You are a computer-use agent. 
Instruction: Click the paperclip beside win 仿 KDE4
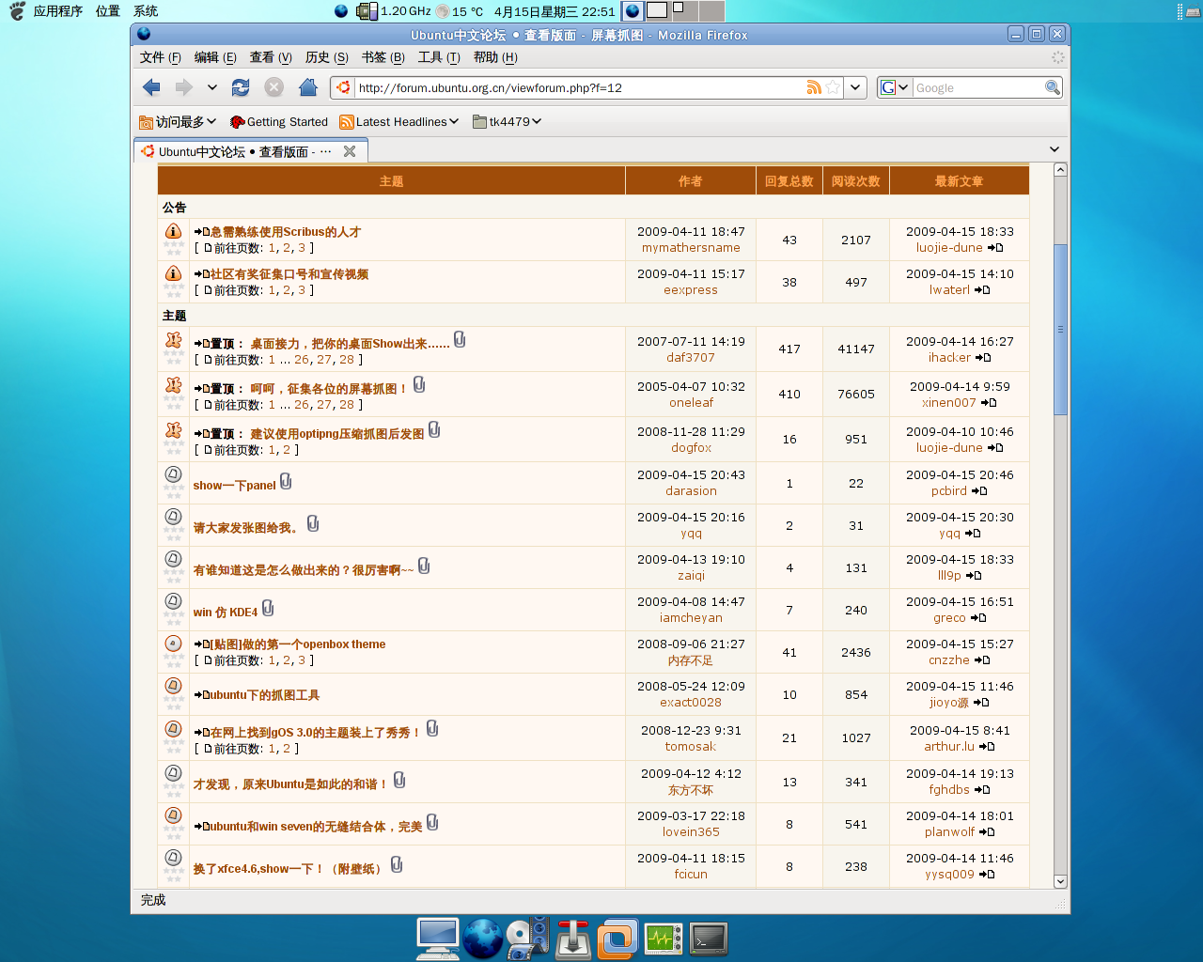[268, 608]
